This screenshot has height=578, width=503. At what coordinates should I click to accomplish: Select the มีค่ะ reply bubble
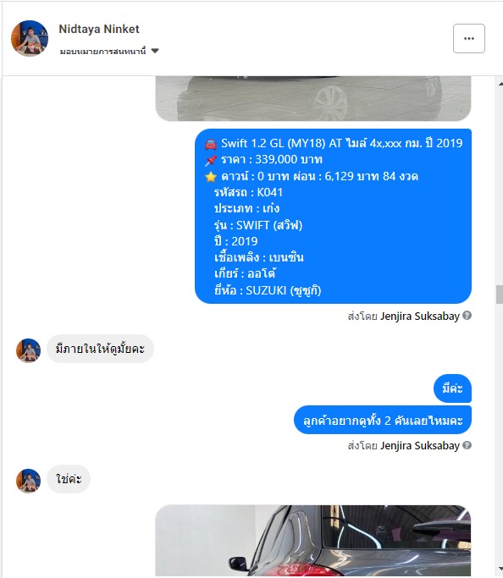(452, 388)
